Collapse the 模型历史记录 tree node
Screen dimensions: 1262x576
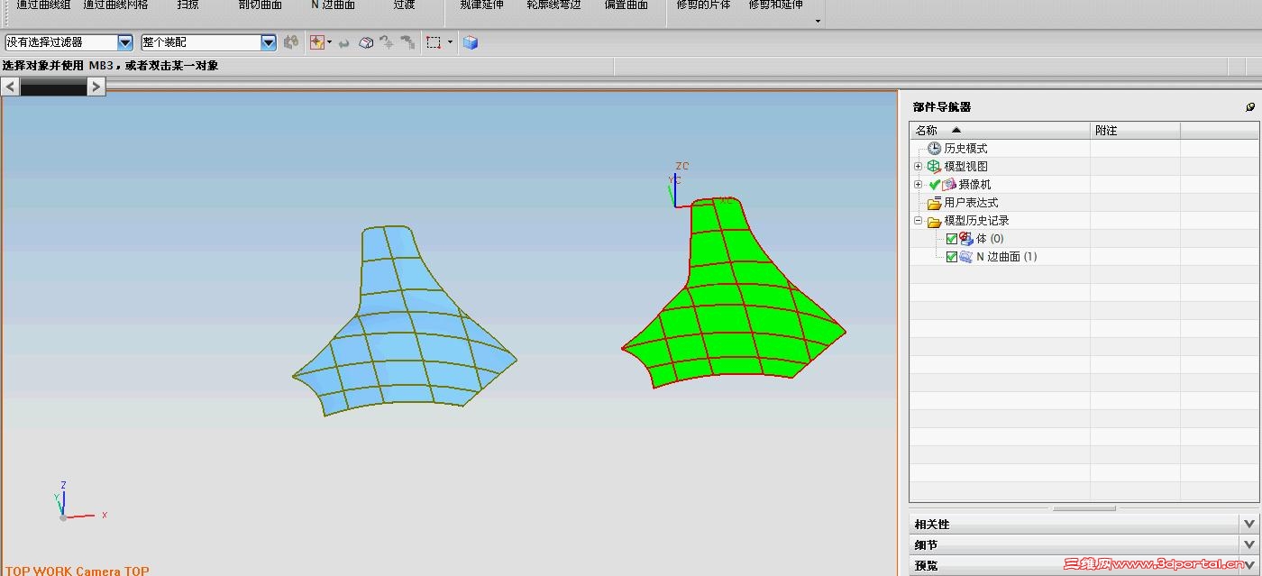tap(919, 221)
